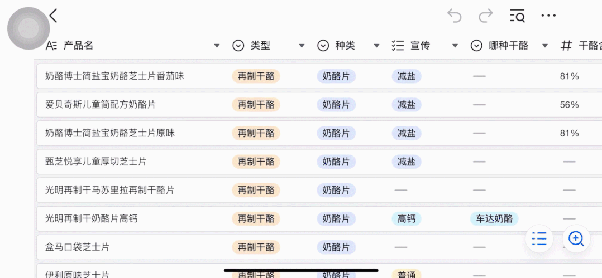Expand the 产品名 column dropdown arrow
This screenshot has width=602, height=278.
[x=217, y=46]
